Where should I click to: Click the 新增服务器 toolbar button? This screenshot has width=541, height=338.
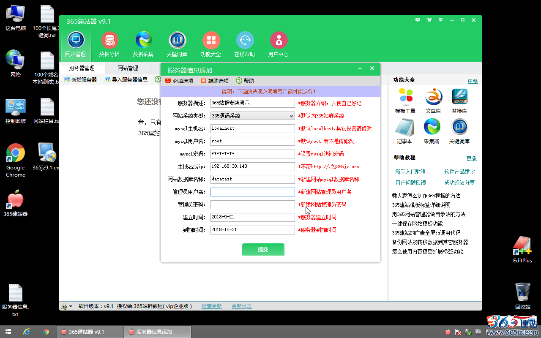pyautogui.click(x=81, y=79)
